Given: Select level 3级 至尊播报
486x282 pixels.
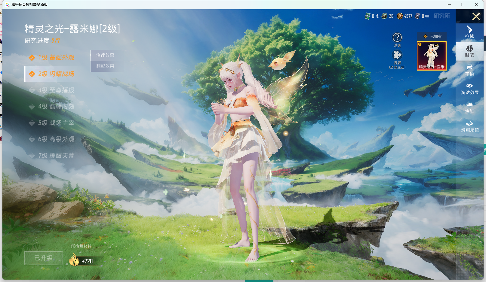Looking at the screenshot, I should [52, 90].
